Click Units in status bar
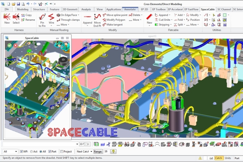243x162 pixels. click(x=228, y=158)
